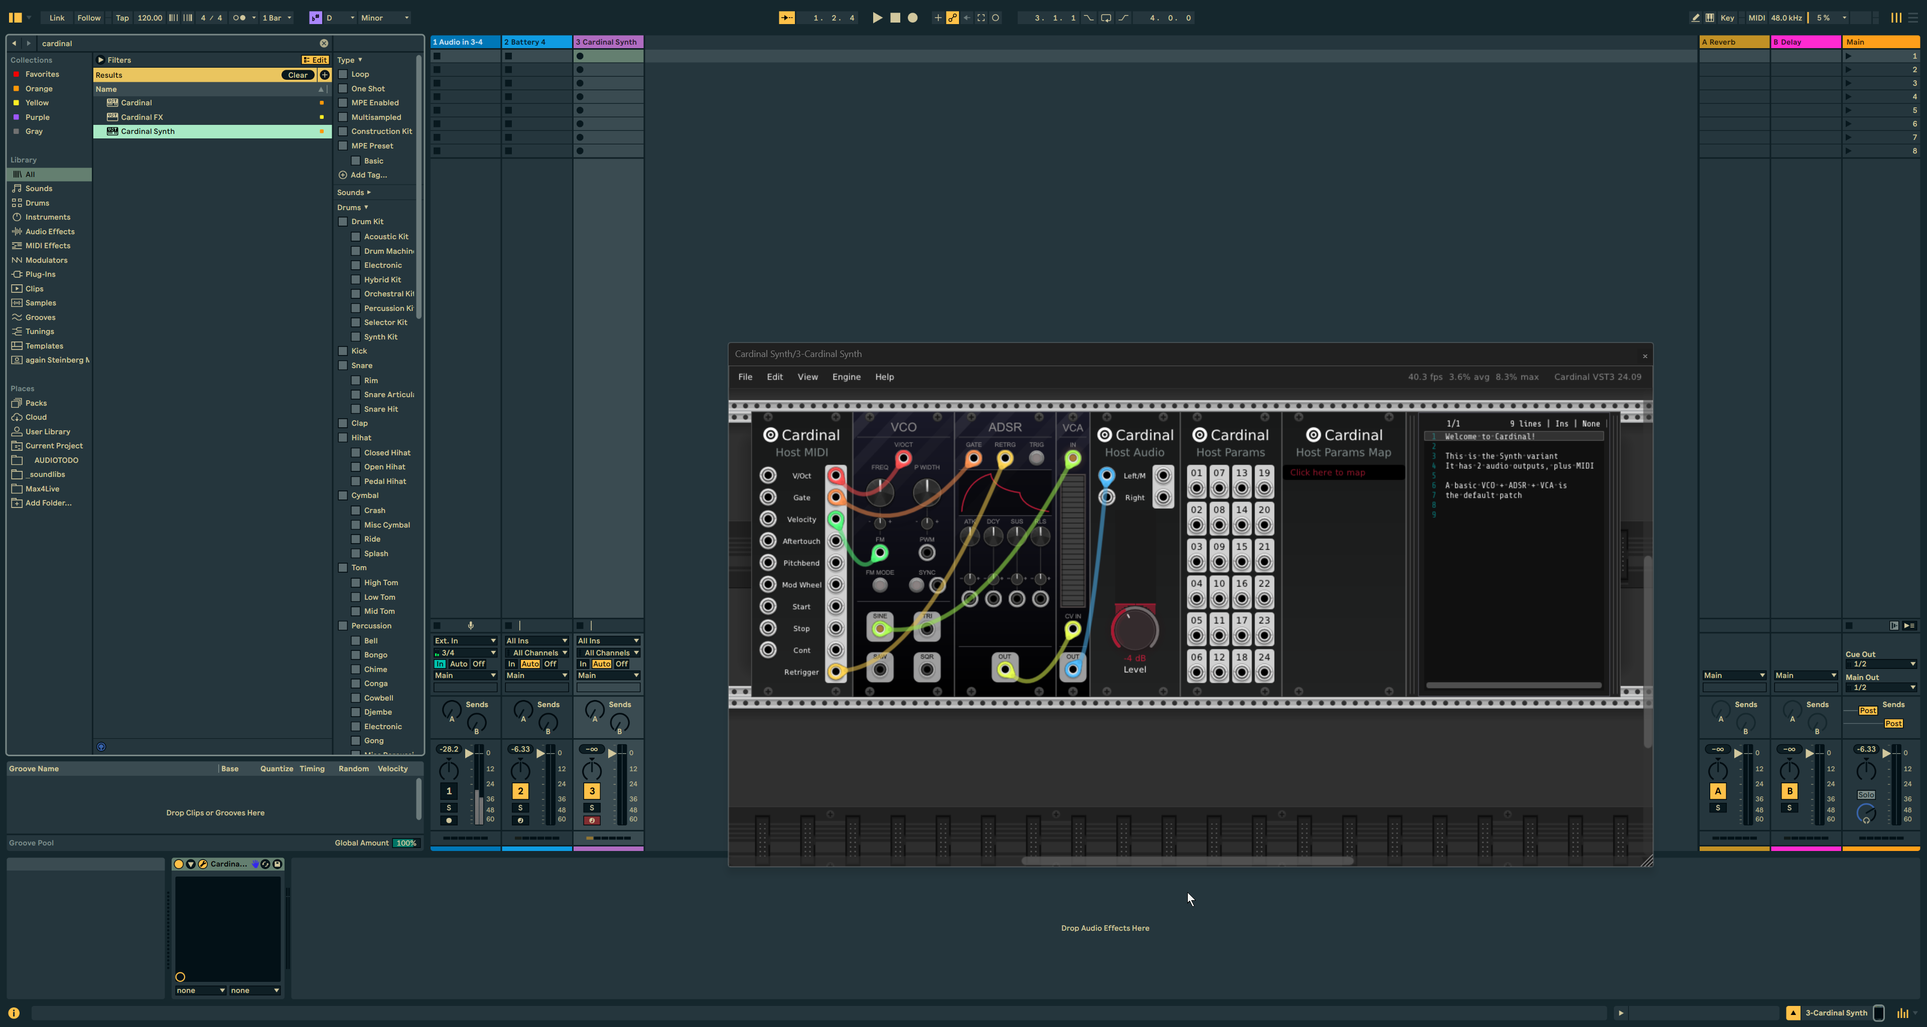This screenshot has height=1027, width=1927.
Task: Click the filters Edit button
Action: point(315,60)
